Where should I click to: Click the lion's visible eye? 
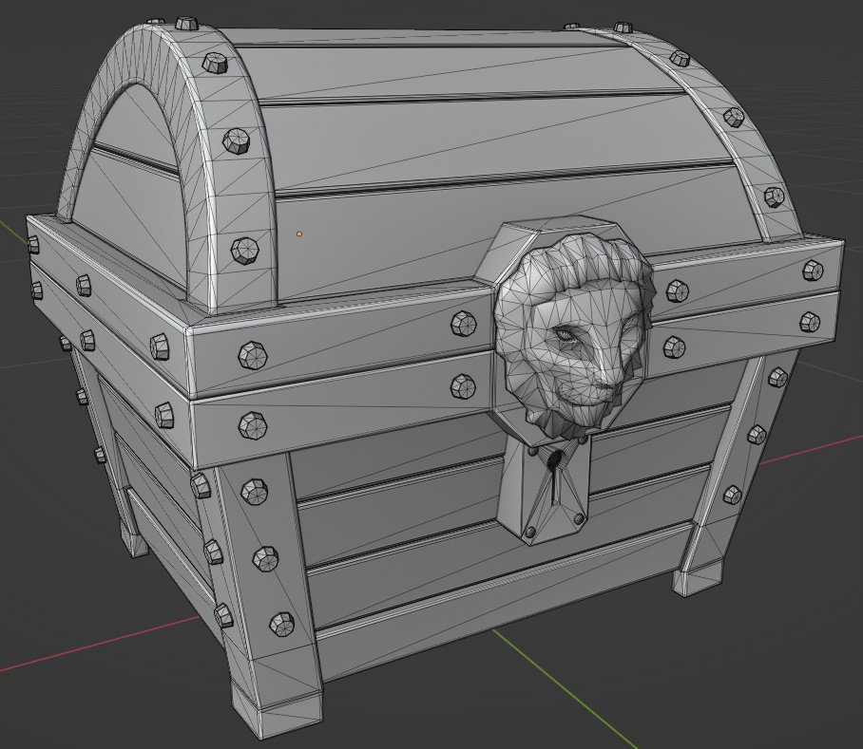click(x=566, y=334)
